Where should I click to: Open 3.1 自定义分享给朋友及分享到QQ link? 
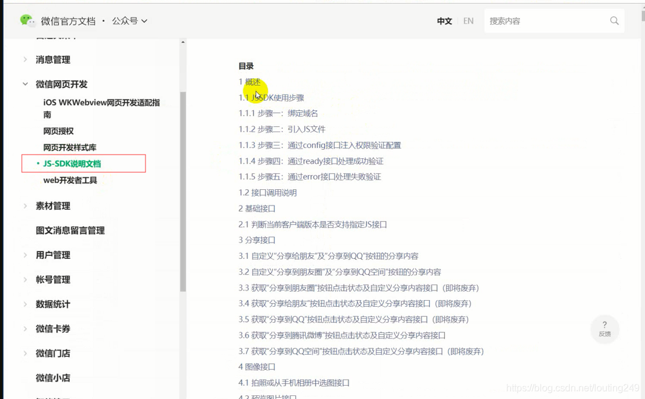(329, 256)
